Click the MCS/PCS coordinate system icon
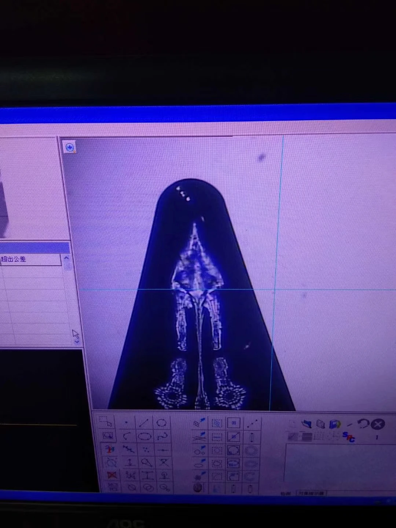The image size is (396, 528). 113,487
